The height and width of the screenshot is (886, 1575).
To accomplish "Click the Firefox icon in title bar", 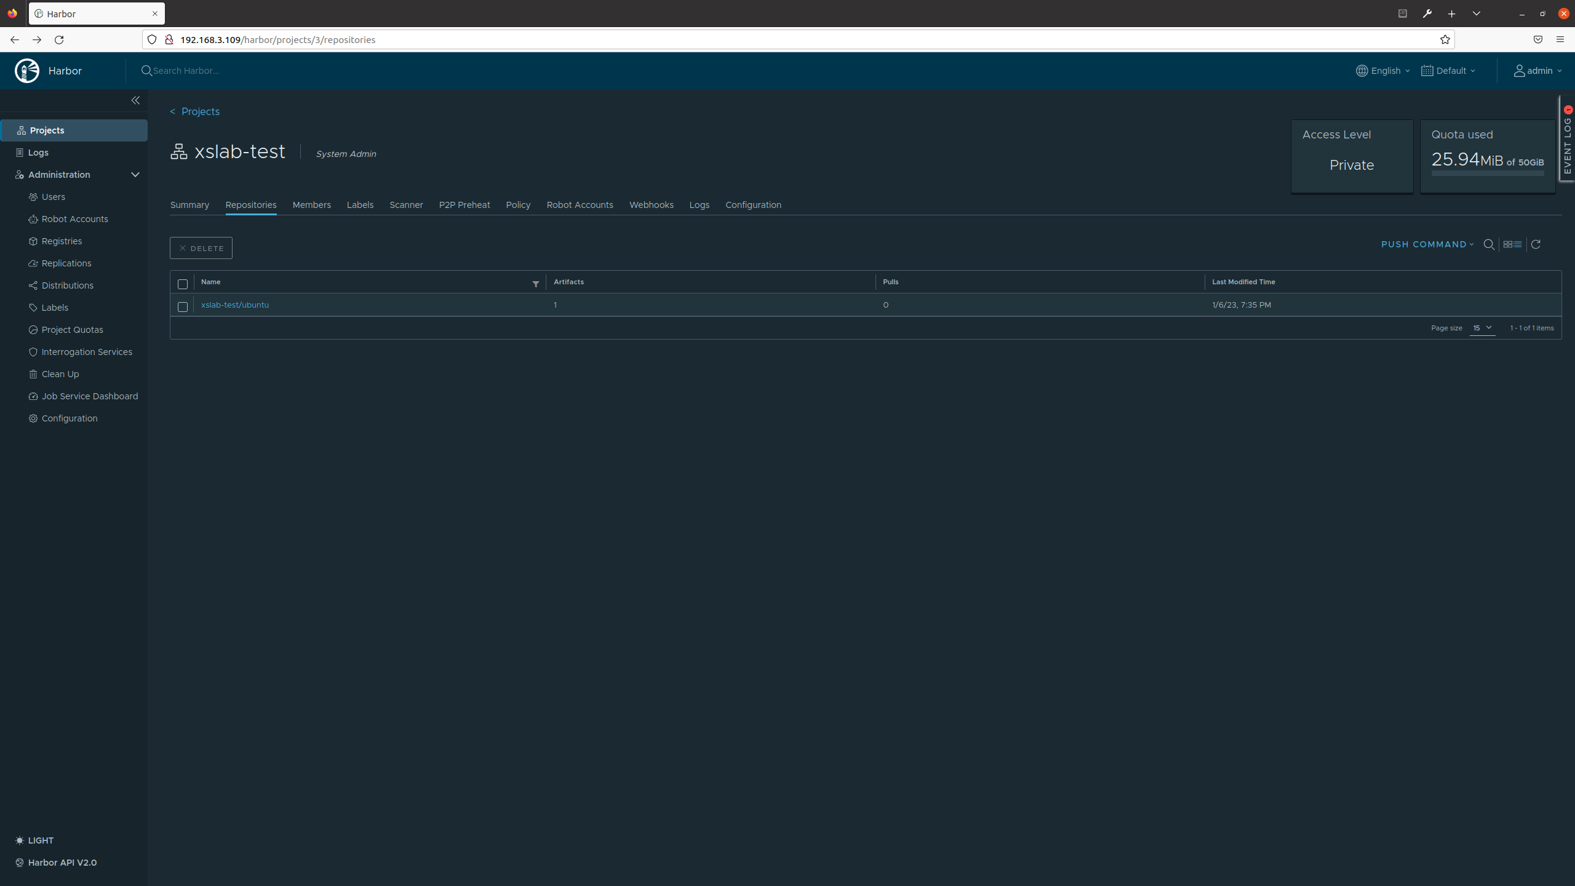I will 12,14.
